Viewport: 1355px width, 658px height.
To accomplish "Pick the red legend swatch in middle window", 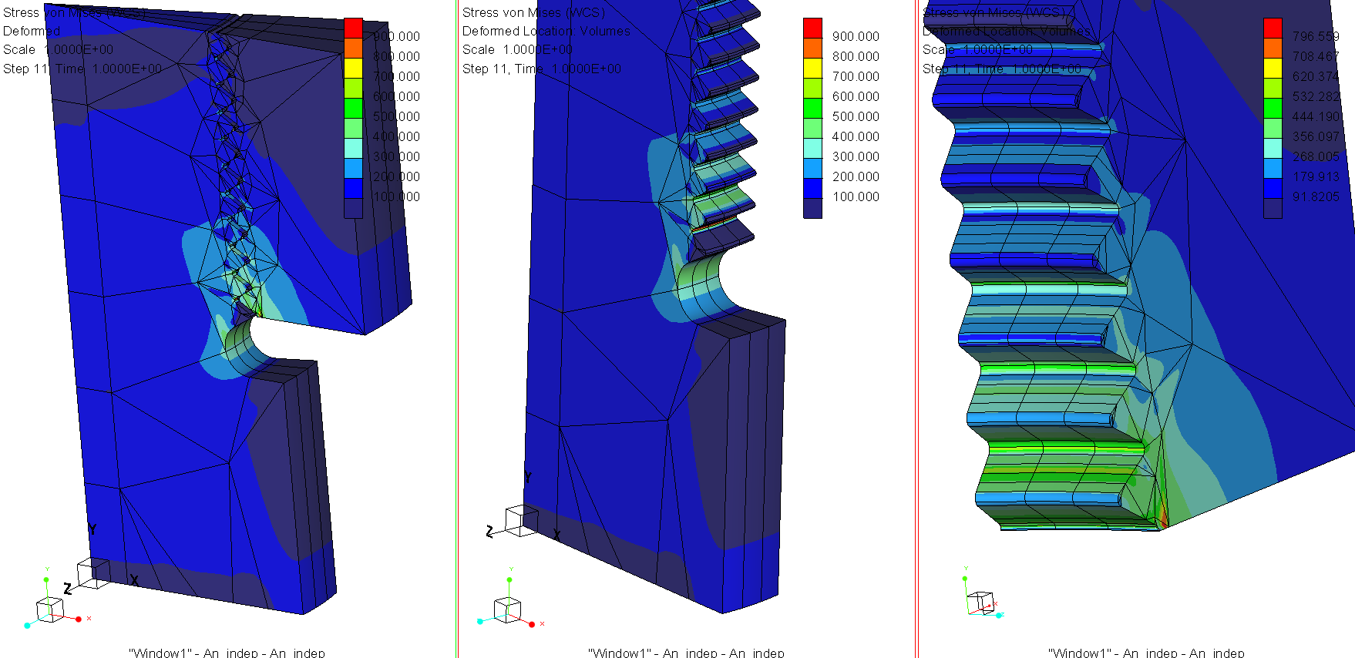I will coord(812,28).
